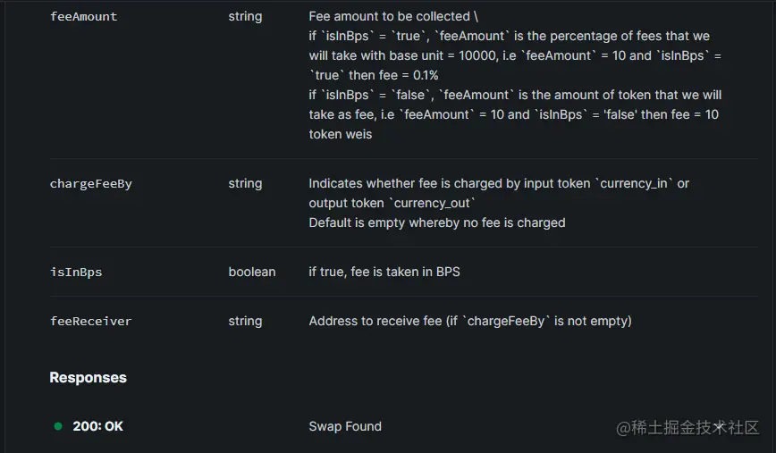The height and width of the screenshot is (453, 776).
Task: Click the string type of feeReceiver
Action: pyautogui.click(x=245, y=321)
